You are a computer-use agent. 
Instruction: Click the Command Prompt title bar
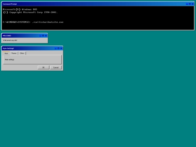click(x=98, y=4)
